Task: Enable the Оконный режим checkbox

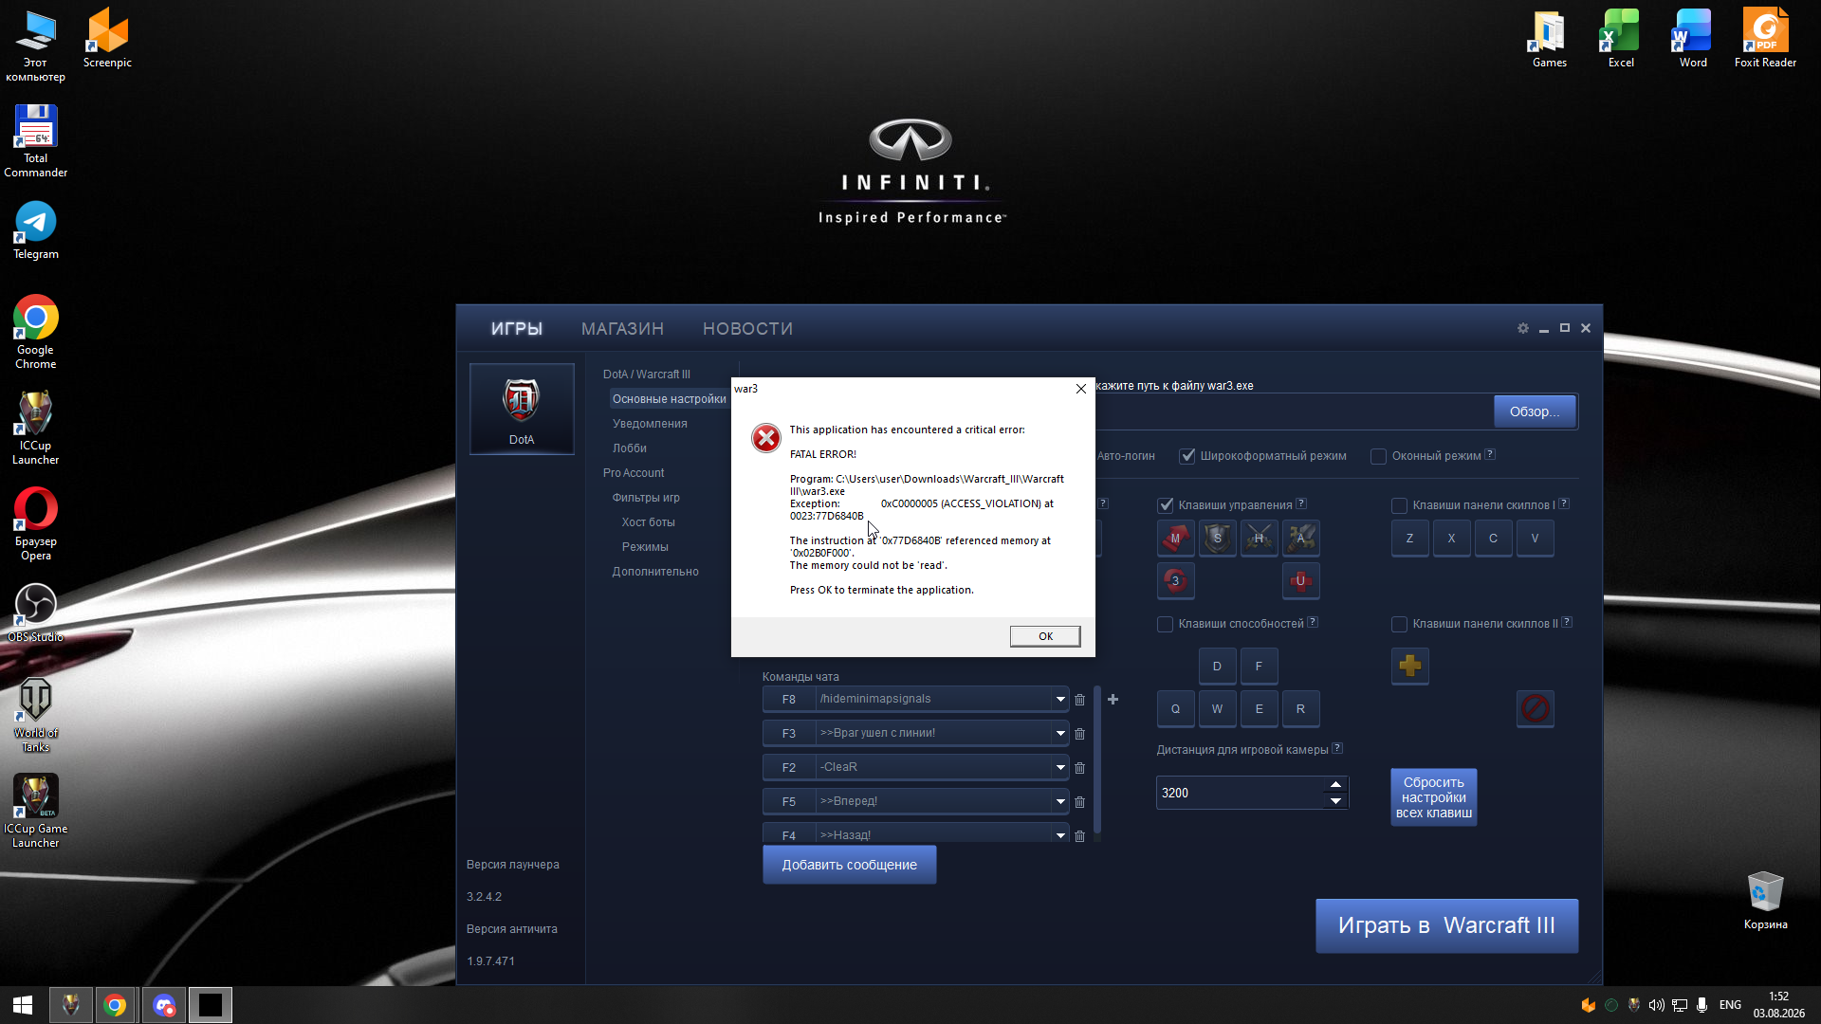Action: pos(1379,456)
